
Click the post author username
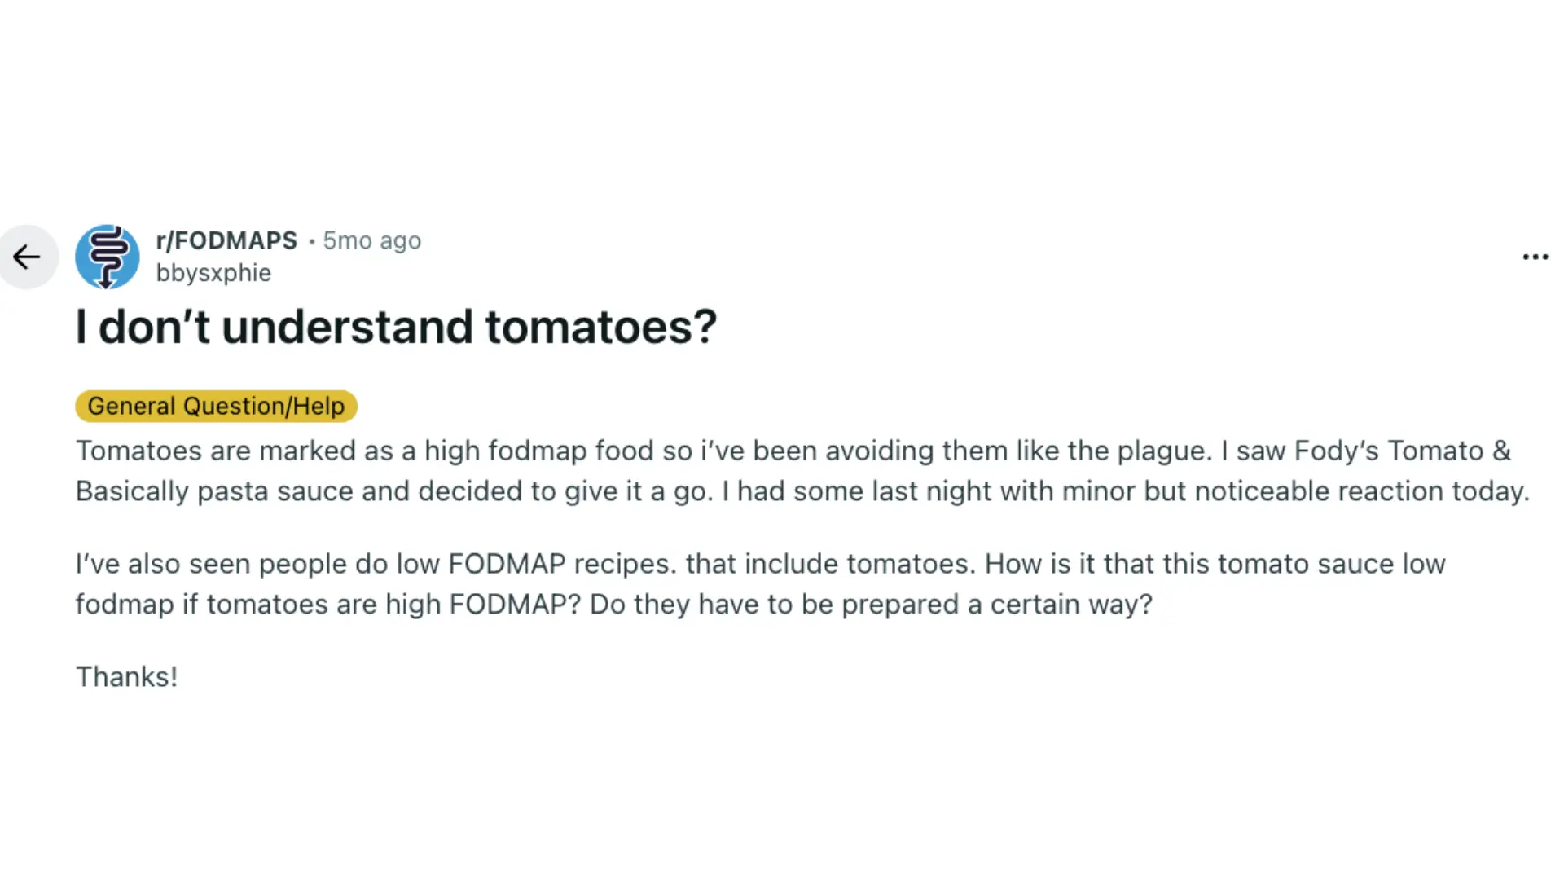pyautogui.click(x=213, y=273)
